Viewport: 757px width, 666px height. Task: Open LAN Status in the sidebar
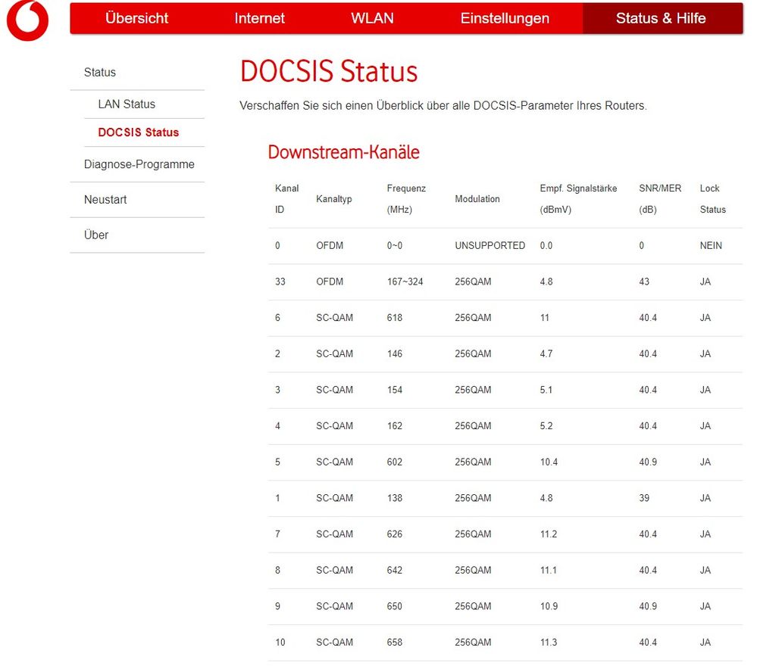click(x=127, y=104)
